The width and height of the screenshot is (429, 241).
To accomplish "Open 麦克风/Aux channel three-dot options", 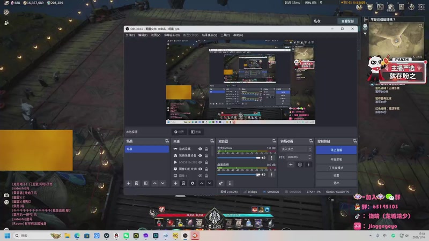I will click(x=272, y=157).
